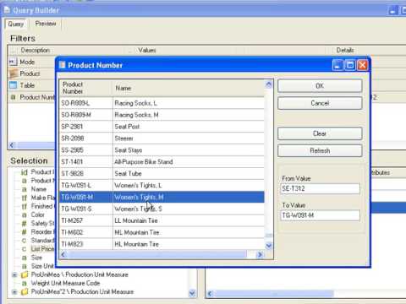This screenshot has width=406, height=304.
Task: Select the Seat Post row
Action: (x=162, y=127)
